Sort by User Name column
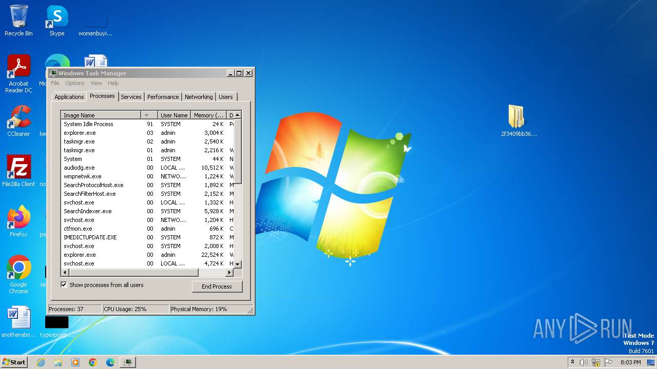 (x=174, y=115)
